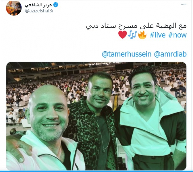Click the fire emoji in tweet
This screenshot has width=193, height=172.
pyautogui.click(x=142, y=35)
